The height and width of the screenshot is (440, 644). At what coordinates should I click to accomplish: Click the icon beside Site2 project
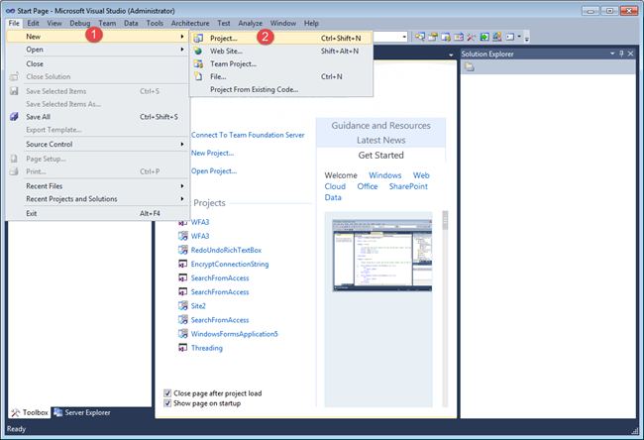click(x=182, y=305)
